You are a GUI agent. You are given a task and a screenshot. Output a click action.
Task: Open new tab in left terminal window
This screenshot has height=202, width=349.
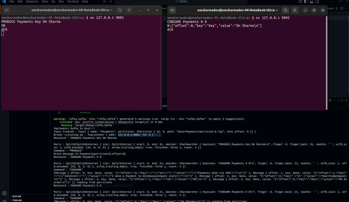coord(6,10)
